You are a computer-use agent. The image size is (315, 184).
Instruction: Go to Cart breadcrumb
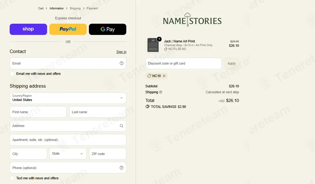pyautogui.click(x=41, y=8)
